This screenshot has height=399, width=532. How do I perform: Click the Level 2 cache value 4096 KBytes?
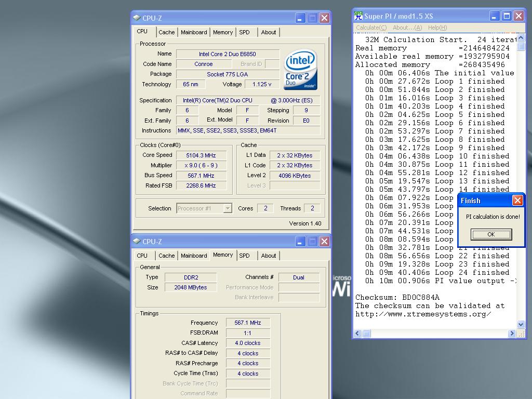coord(295,176)
